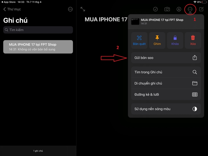Screen dimensions: 208x156
Task: Tap Wi-Fi icon in status bar
Action: point(195,2)
